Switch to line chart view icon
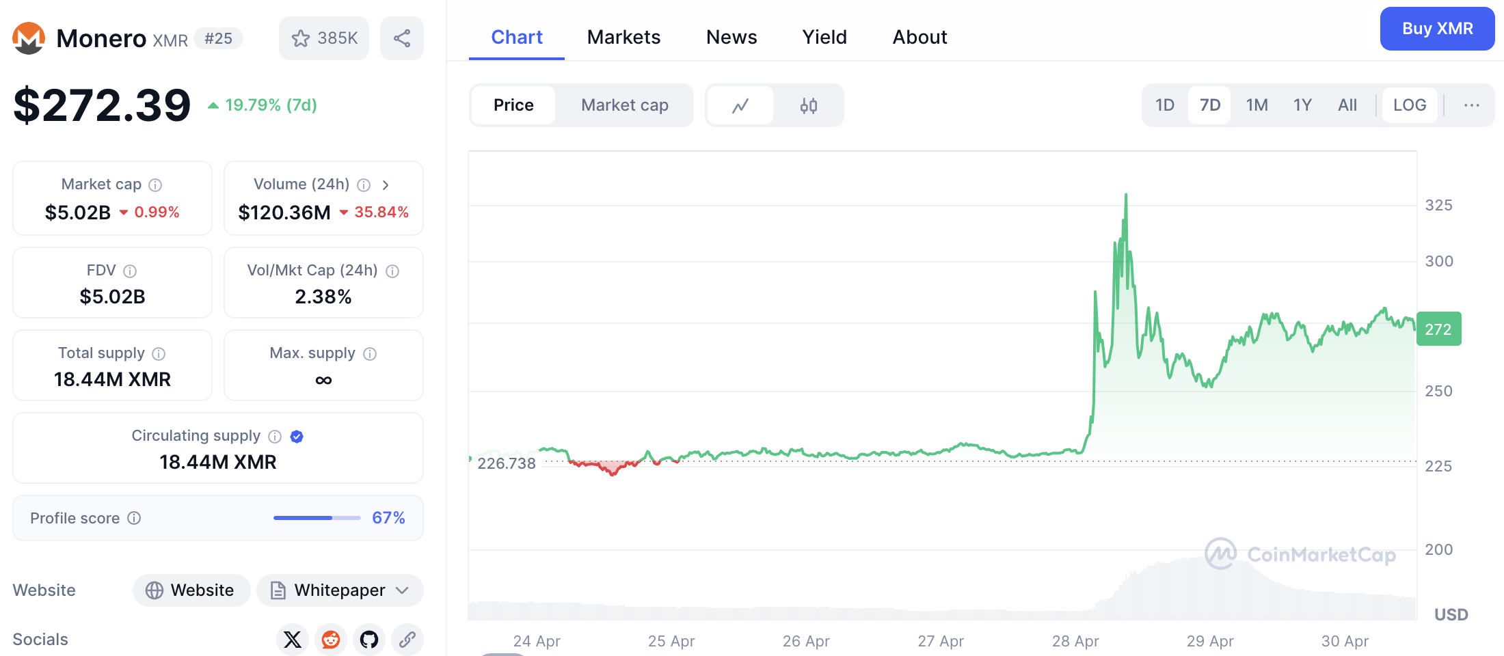This screenshot has height=656, width=1504. tap(740, 105)
